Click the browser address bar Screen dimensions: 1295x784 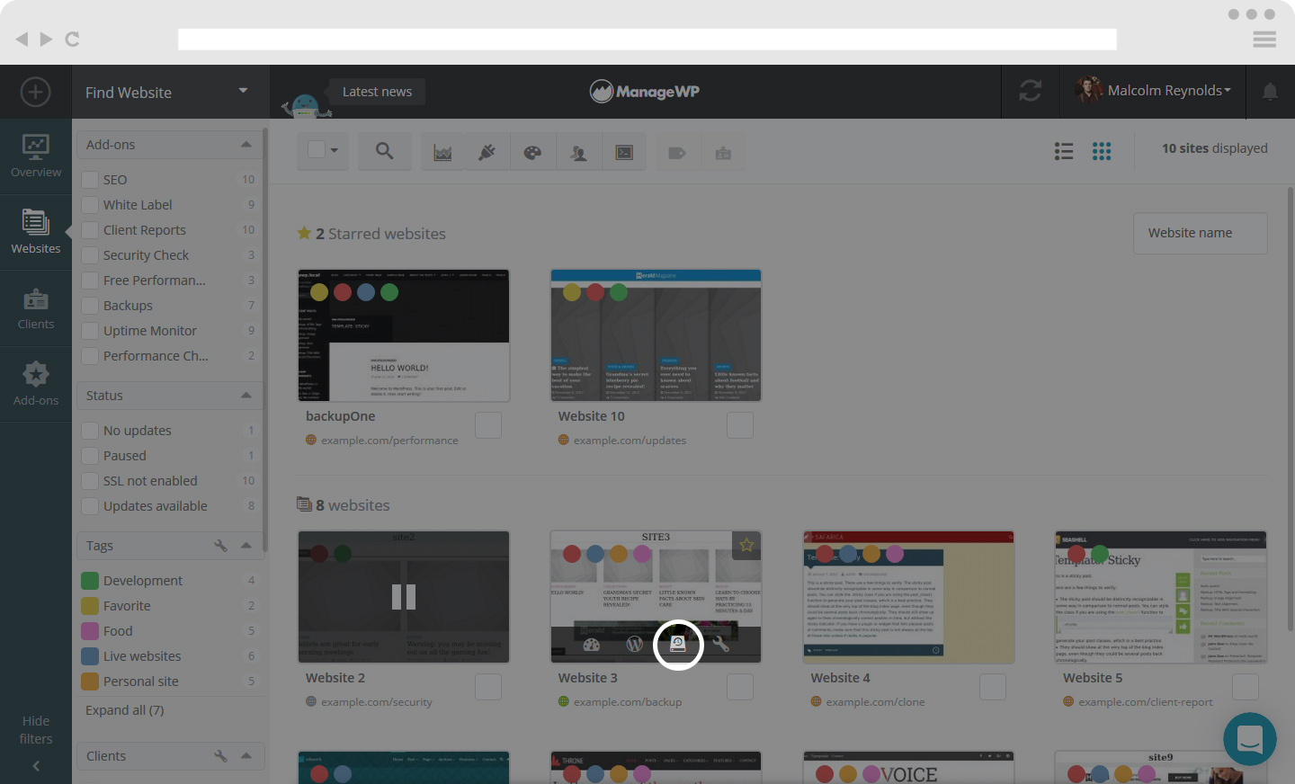pyautogui.click(x=647, y=40)
